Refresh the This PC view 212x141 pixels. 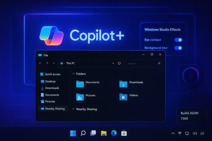click(x=119, y=63)
